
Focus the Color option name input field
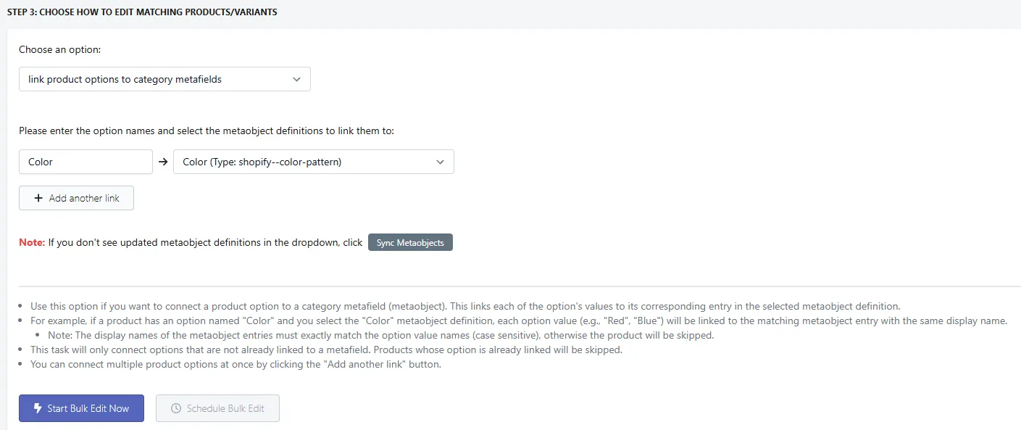click(86, 162)
